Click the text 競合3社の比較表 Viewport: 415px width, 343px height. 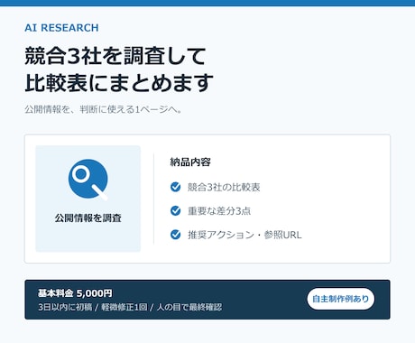[224, 187]
